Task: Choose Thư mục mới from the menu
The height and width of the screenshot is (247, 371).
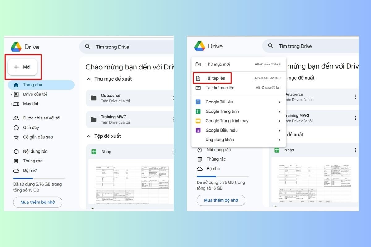Action: 239,65
